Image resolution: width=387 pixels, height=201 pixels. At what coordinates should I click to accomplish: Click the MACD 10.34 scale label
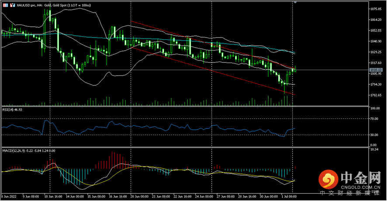(374, 149)
